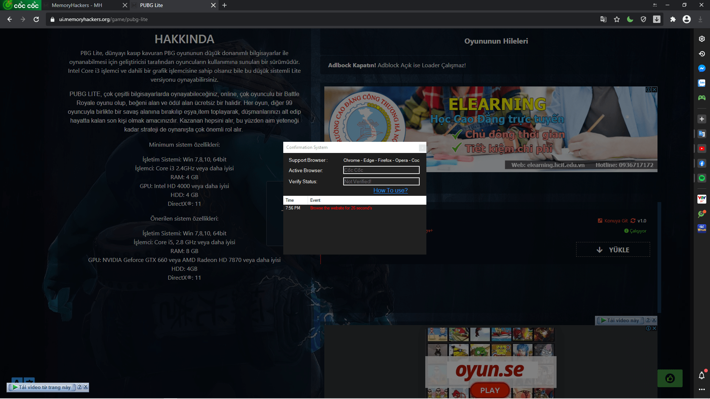Open the download manager extension icon
Image resolution: width=710 pixels, height=399 pixels.
click(x=657, y=20)
